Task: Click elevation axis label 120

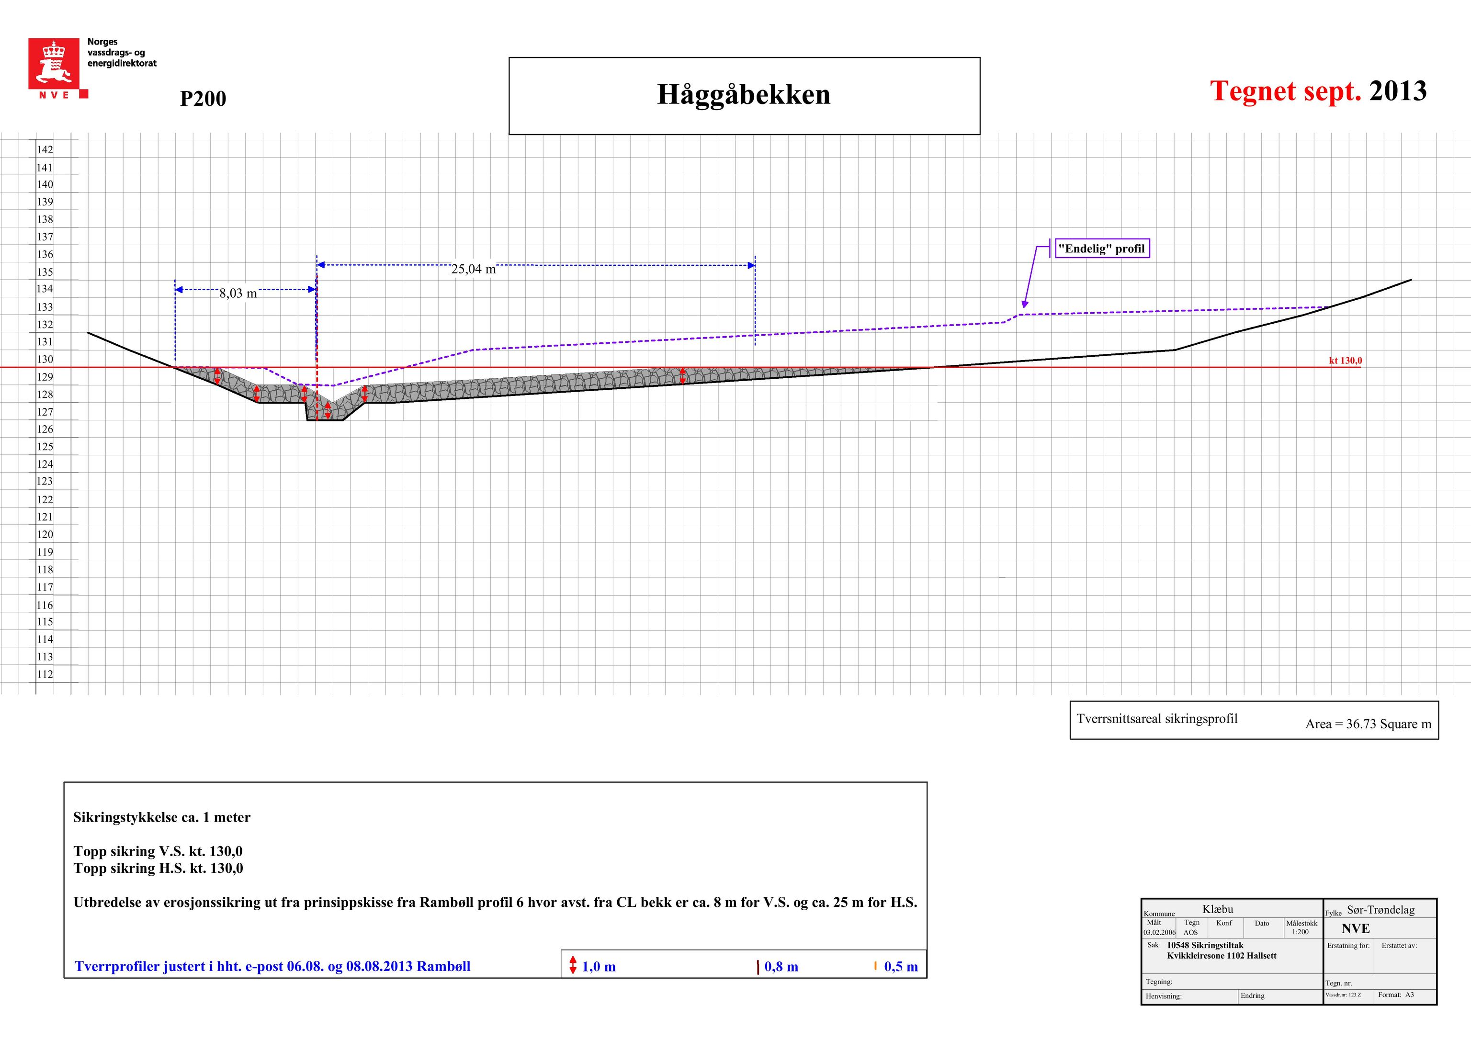Action: coord(45,534)
